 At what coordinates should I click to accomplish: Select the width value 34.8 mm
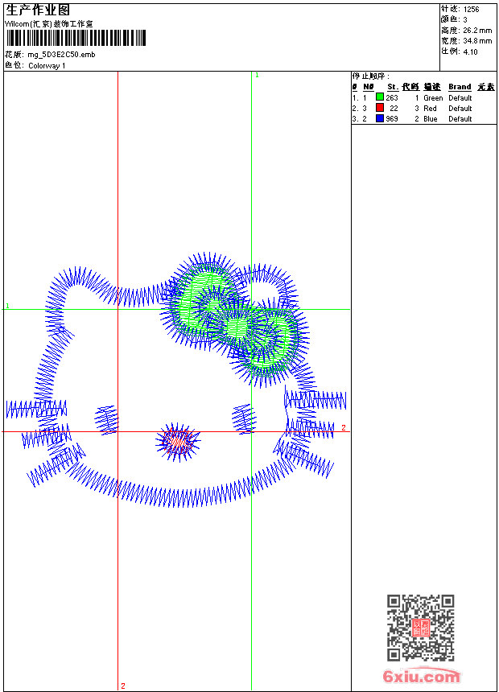pos(477,41)
